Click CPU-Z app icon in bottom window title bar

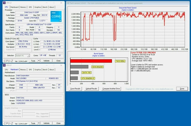click(x=4, y=65)
